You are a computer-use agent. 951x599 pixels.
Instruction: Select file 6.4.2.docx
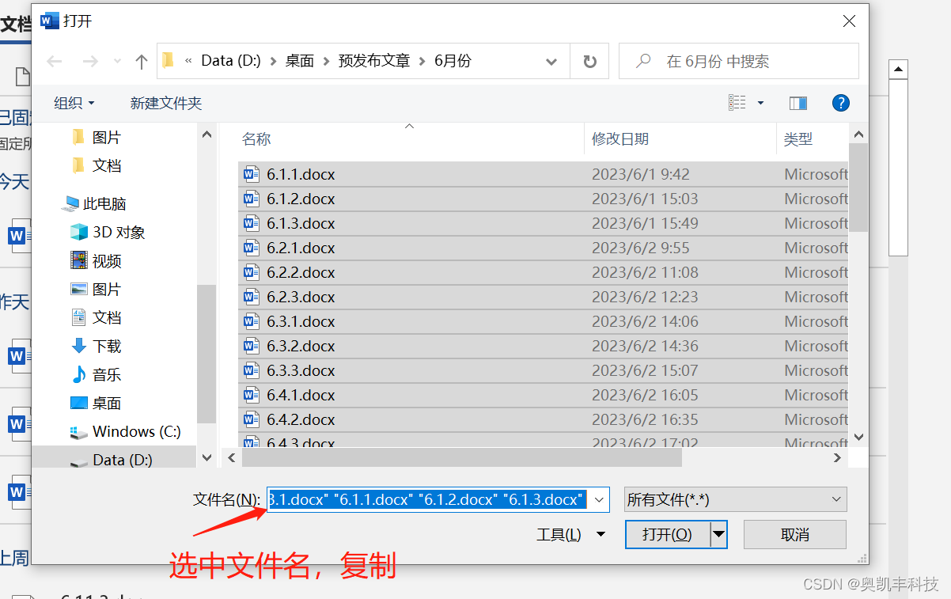click(x=543, y=419)
